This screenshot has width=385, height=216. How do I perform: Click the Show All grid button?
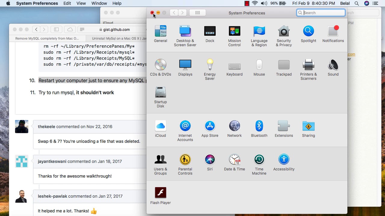198,13
